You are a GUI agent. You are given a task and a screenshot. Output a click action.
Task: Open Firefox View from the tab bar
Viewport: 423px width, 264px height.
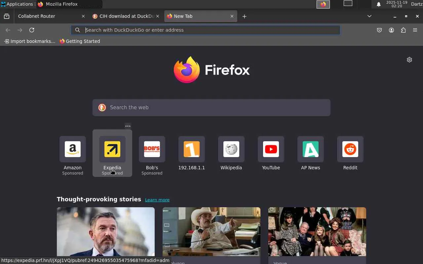7,16
